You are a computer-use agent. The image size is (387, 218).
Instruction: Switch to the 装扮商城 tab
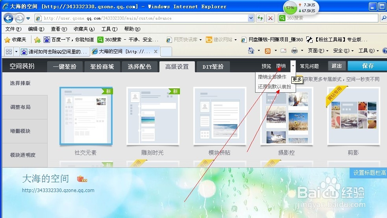(102, 67)
